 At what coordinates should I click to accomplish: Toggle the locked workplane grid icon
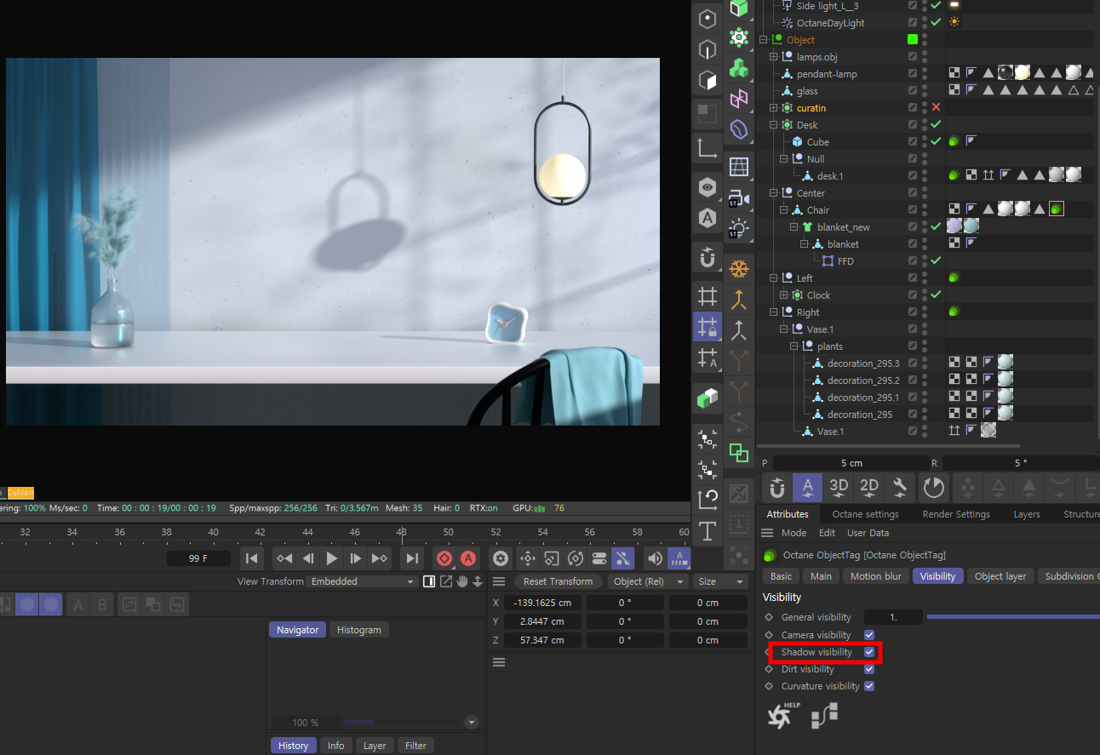coord(707,327)
